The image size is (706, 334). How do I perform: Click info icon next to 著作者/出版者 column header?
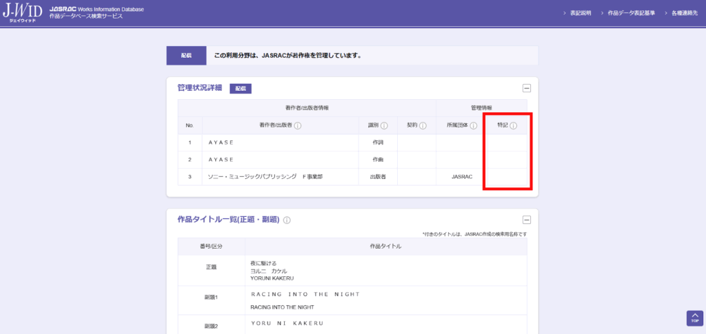point(298,126)
